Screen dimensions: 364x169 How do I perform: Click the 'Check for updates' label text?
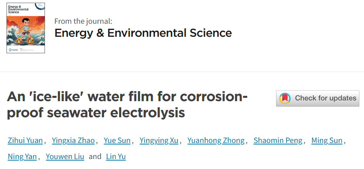pyautogui.click(x=326, y=98)
